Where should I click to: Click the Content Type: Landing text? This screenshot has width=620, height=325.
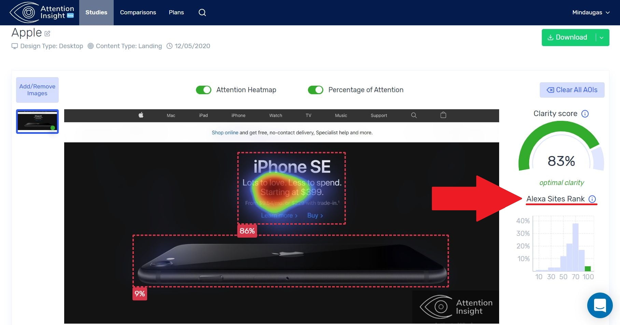129,46
